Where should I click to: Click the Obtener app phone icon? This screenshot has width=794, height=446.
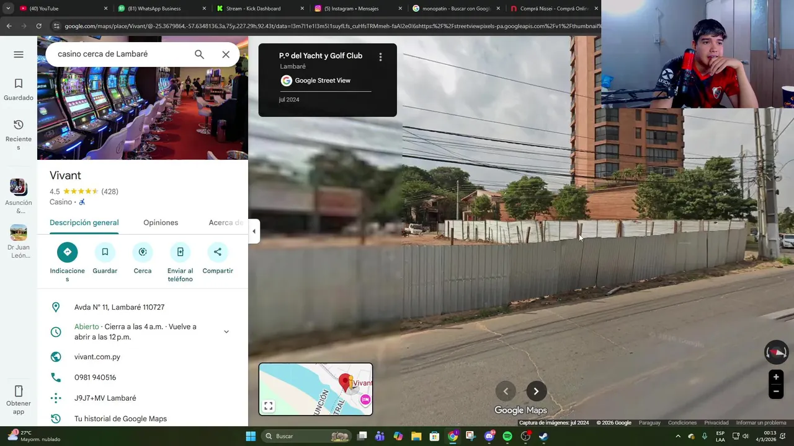[x=19, y=391]
